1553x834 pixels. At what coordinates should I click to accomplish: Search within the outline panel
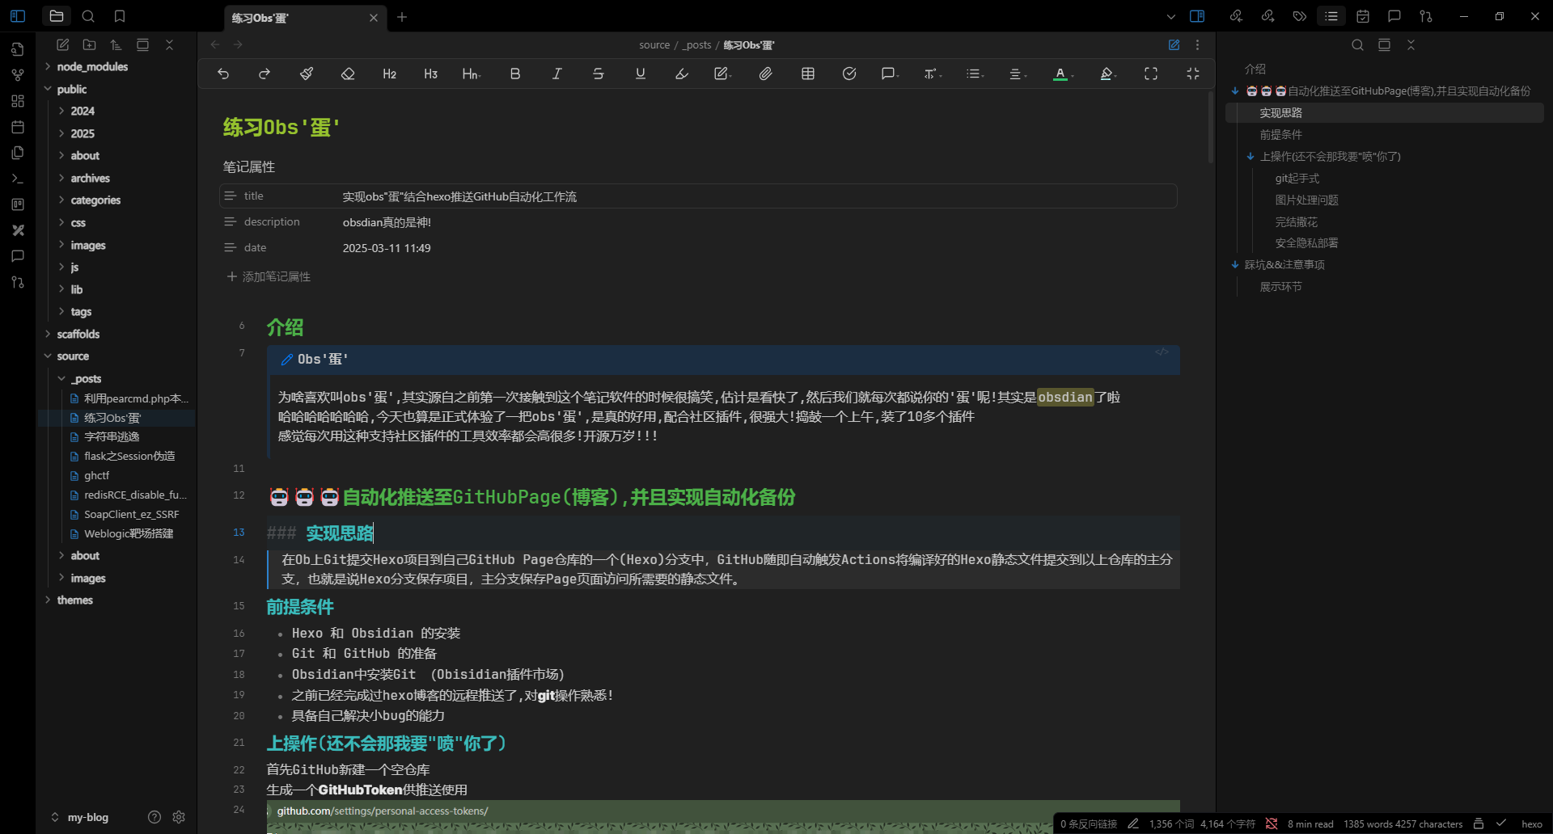tap(1357, 45)
